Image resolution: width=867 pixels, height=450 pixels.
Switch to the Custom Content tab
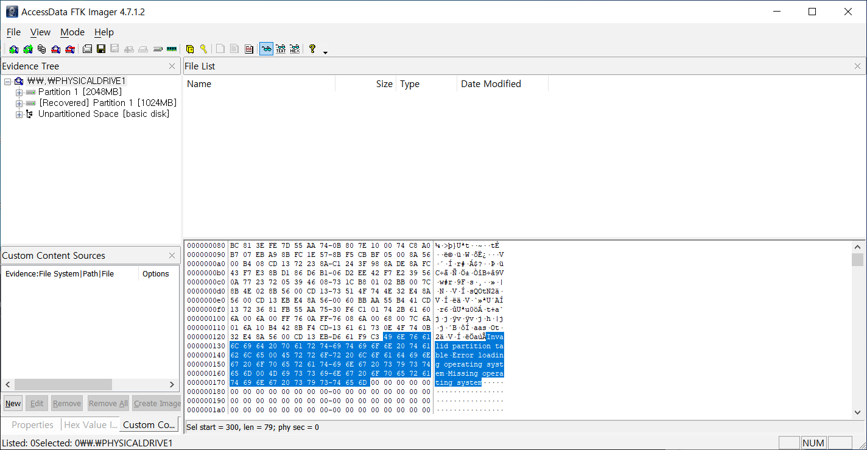149,425
